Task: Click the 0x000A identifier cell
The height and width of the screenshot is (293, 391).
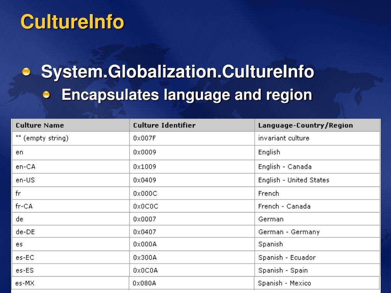Action: tap(192, 244)
